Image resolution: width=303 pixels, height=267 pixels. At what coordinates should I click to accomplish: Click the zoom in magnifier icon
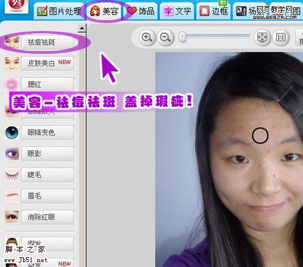pos(147,38)
